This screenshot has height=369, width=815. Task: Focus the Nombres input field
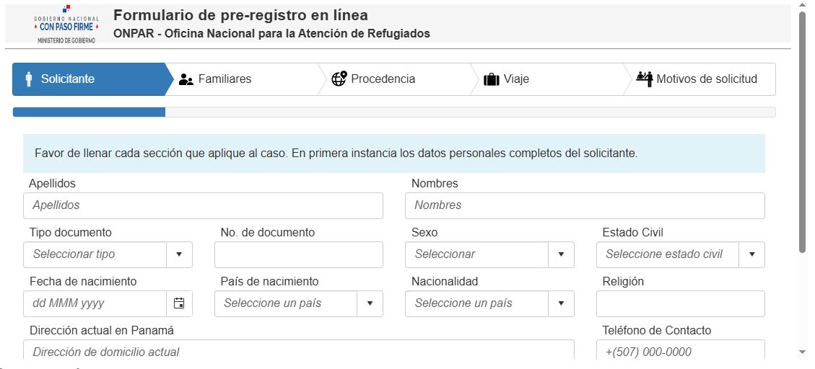coord(585,205)
